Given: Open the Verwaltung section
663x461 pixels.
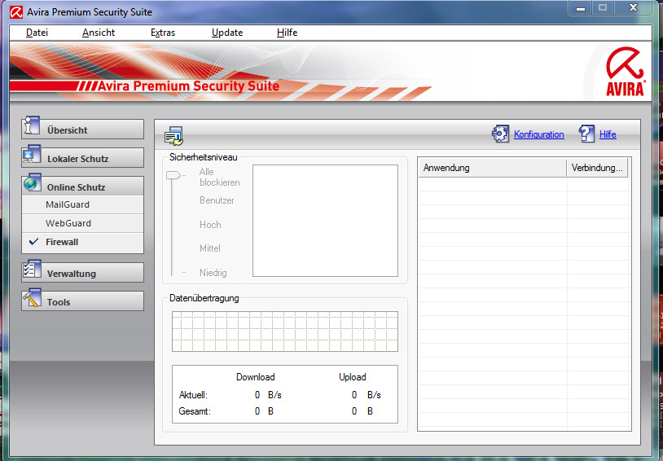Looking at the screenshot, I should point(83,272).
